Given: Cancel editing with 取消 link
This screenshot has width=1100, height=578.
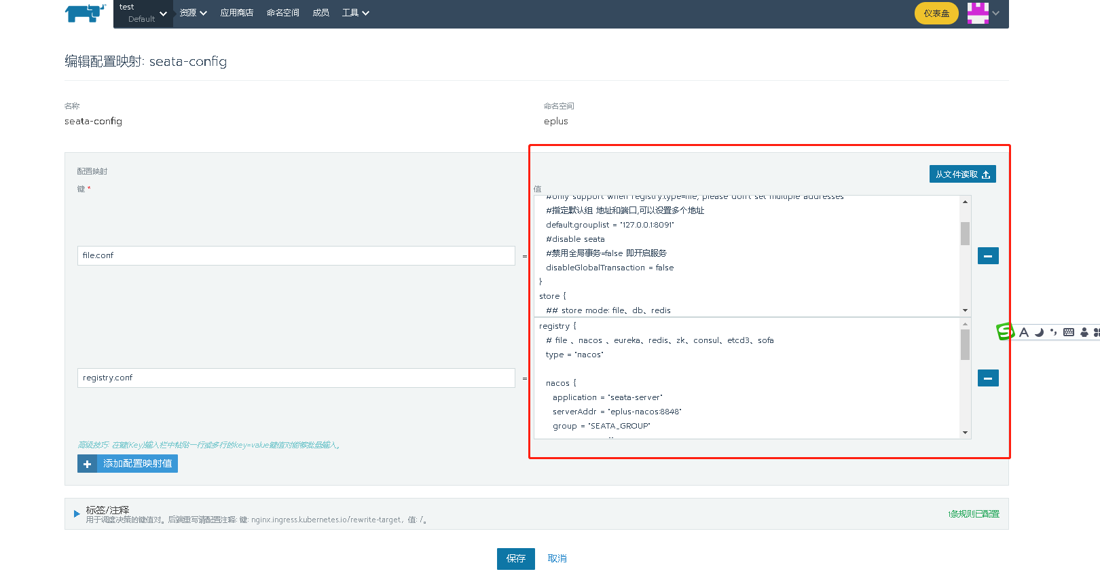Looking at the screenshot, I should 557,559.
